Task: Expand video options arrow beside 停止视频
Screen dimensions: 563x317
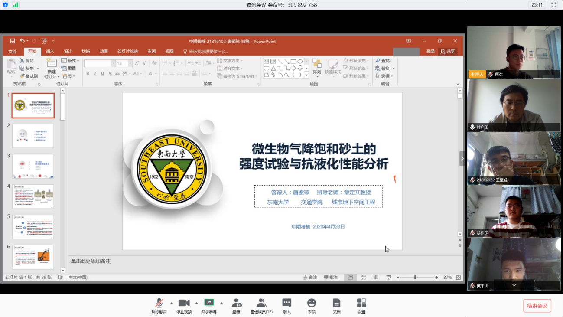Action: 196,303
